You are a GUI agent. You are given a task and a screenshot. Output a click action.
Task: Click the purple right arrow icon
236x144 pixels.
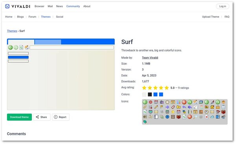point(168,107)
